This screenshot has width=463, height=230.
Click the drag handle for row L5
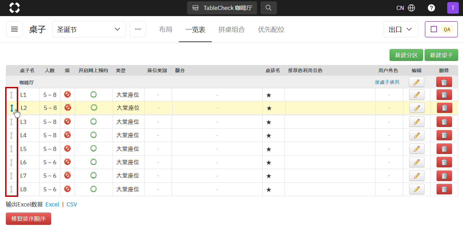pyautogui.click(x=11, y=149)
